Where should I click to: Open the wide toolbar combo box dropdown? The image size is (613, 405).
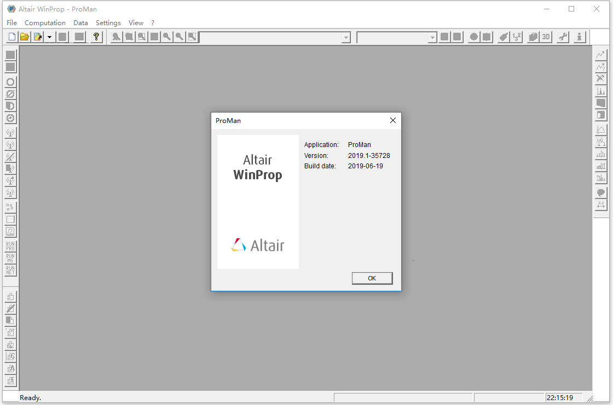click(346, 38)
